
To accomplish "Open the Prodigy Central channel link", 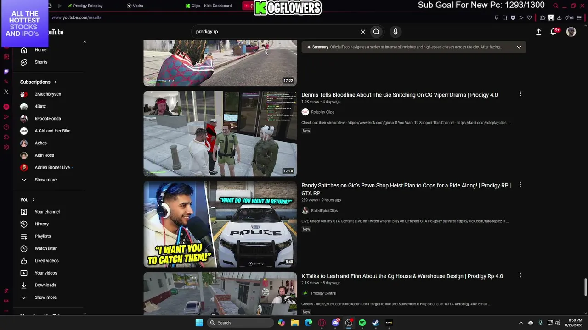I will click(x=323, y=293).
